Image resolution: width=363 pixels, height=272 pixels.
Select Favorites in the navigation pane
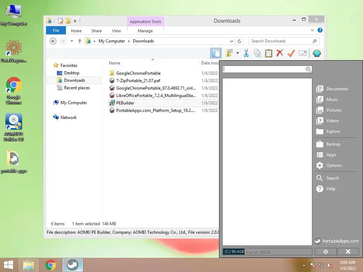click(69, 66)
